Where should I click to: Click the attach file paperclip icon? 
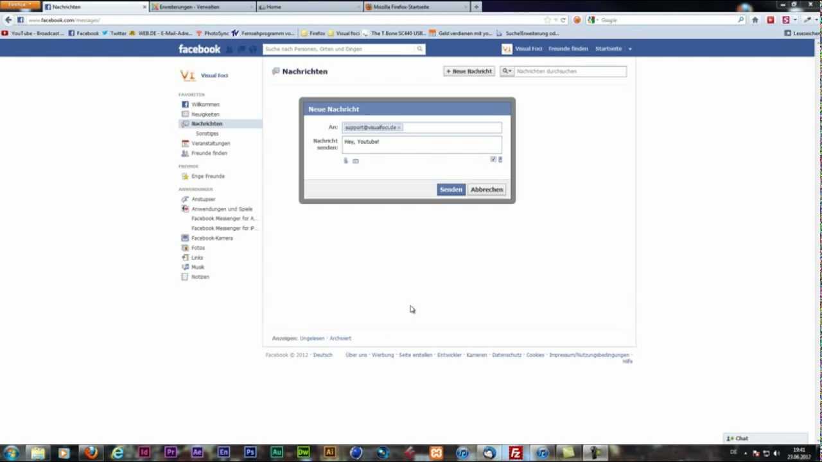pos(345,160)
